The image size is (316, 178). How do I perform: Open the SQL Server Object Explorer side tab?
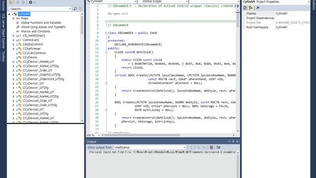click(x=3, y=31)
